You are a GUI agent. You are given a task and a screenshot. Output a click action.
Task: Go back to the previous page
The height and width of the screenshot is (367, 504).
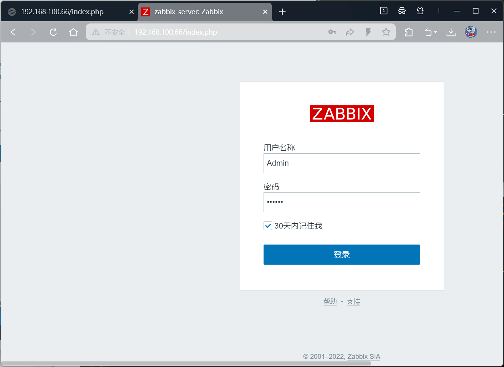[13, 32]
